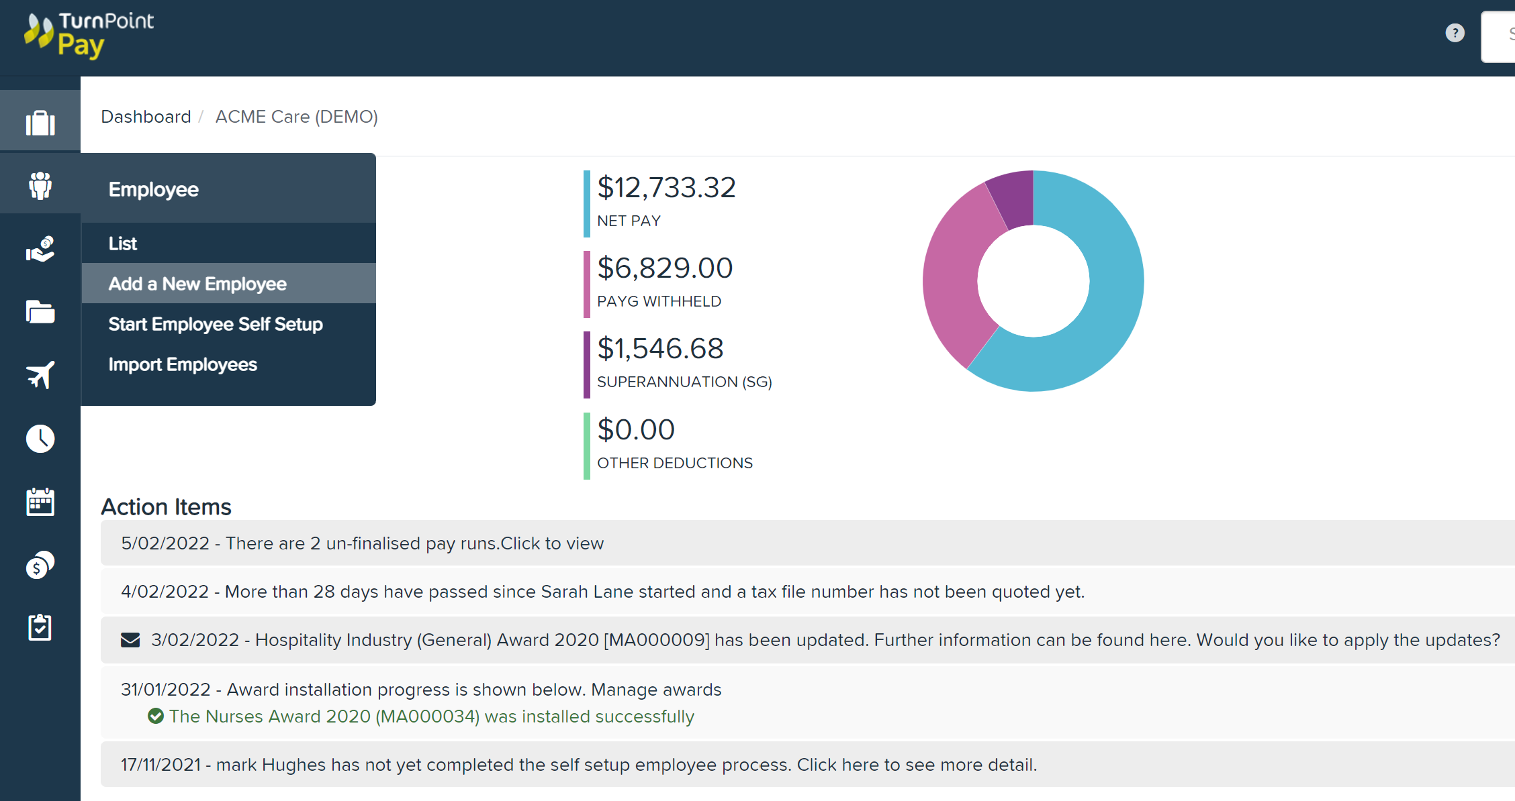The height and width of the screenshot is (801, 1515).
Task: Select the calendar roster icon
Action: click(x=40, y=501)
